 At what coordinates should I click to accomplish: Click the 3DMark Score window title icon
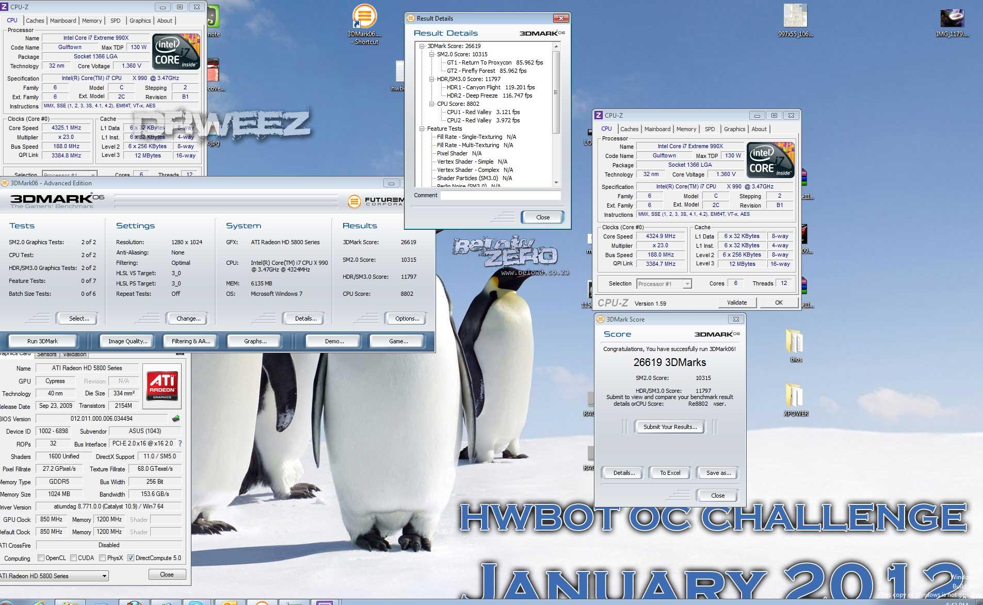pos(600,319)
